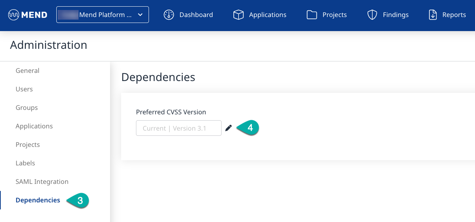
Task: Select Projects in the admin sidebar
Action: click(28, 145)
